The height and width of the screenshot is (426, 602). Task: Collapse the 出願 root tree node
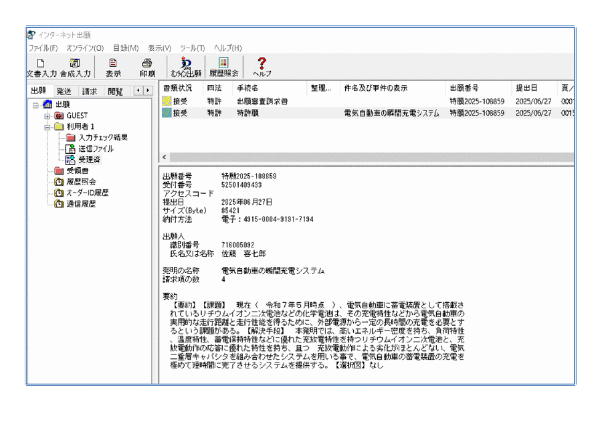coord(36,105)
